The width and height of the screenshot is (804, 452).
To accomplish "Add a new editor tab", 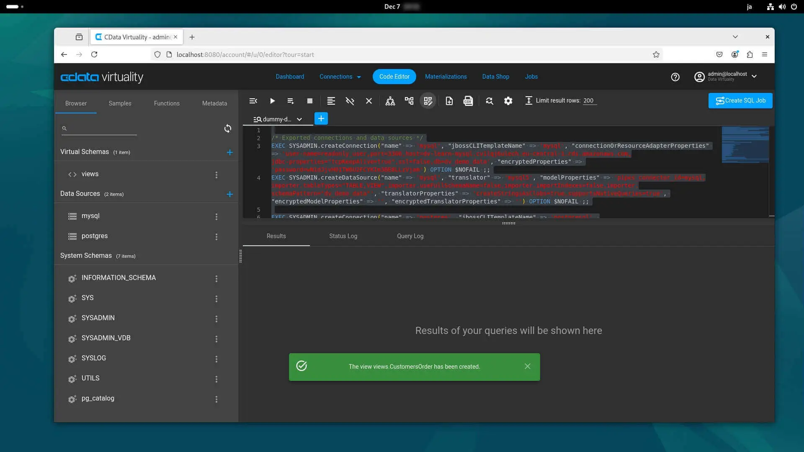I will click(321, 119).
